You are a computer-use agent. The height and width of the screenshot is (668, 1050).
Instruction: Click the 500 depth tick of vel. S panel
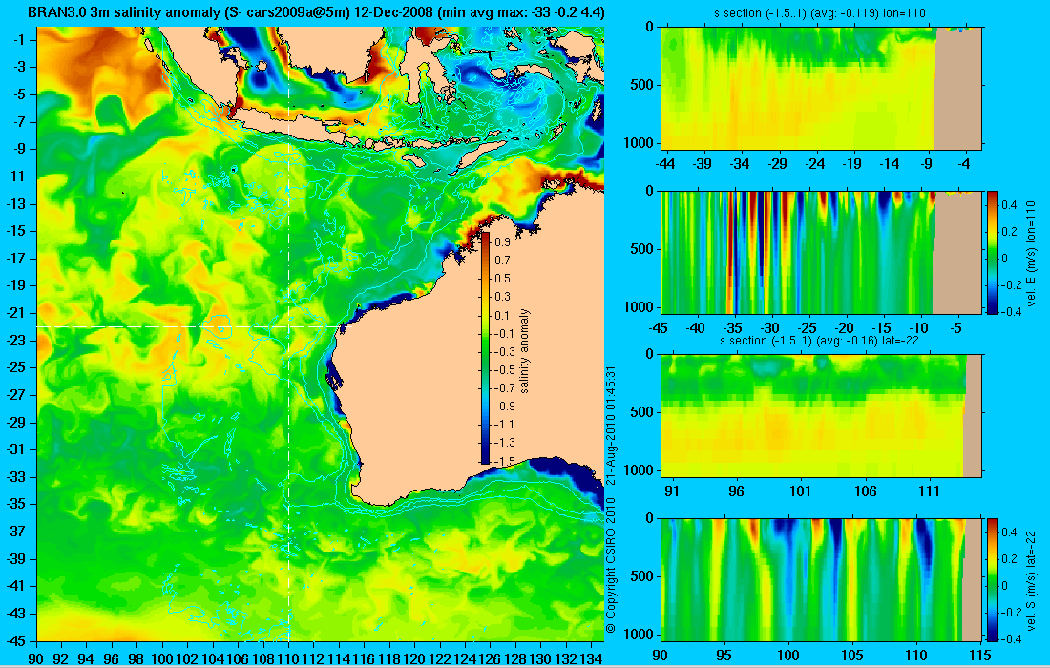[641, 575]
